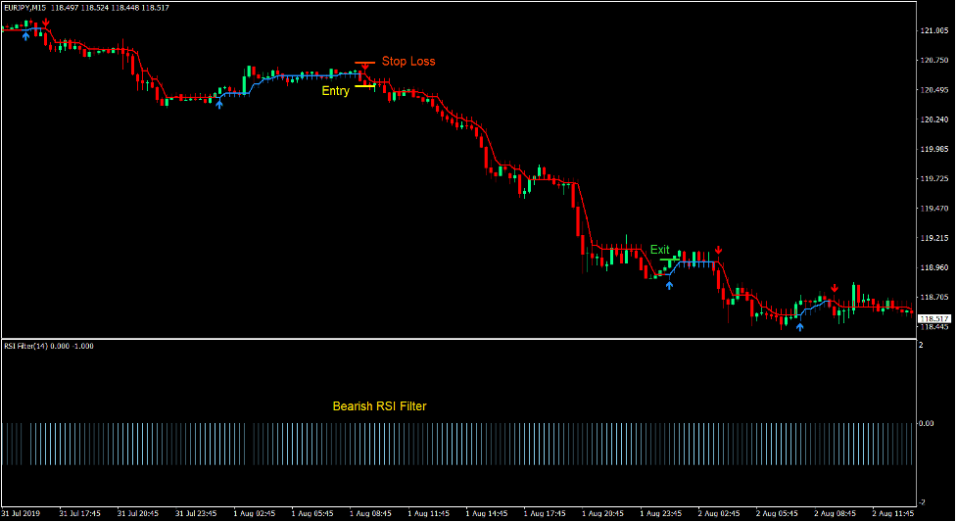The image size is (957, 522).
Task: Click the yellow Entry text label
Action: pos(335,91)
